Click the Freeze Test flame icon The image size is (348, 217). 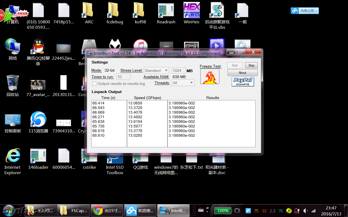(x=210, y=76)
